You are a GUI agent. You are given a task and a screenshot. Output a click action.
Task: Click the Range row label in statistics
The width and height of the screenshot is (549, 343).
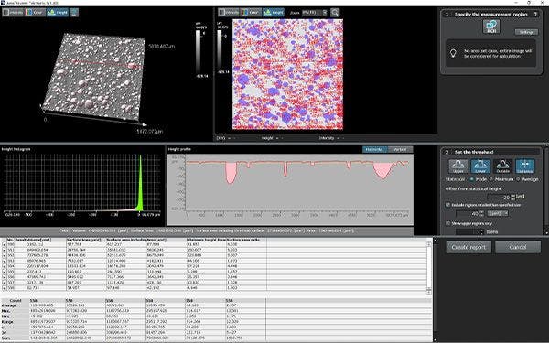click(x=7, y=321)
